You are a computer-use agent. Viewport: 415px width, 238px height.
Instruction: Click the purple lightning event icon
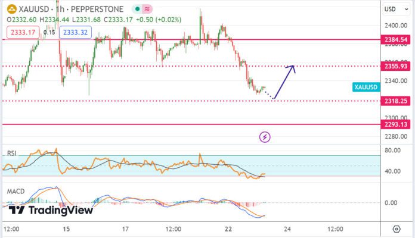265,137
